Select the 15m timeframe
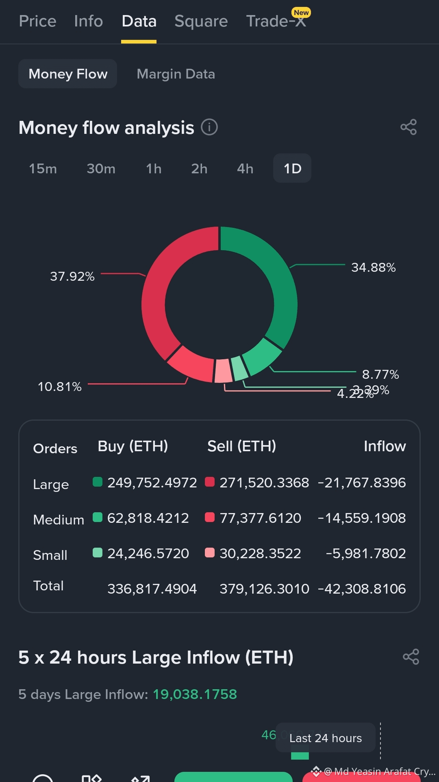Image resolution: width=439 pixels, height=782 pixels. [43, 168]
